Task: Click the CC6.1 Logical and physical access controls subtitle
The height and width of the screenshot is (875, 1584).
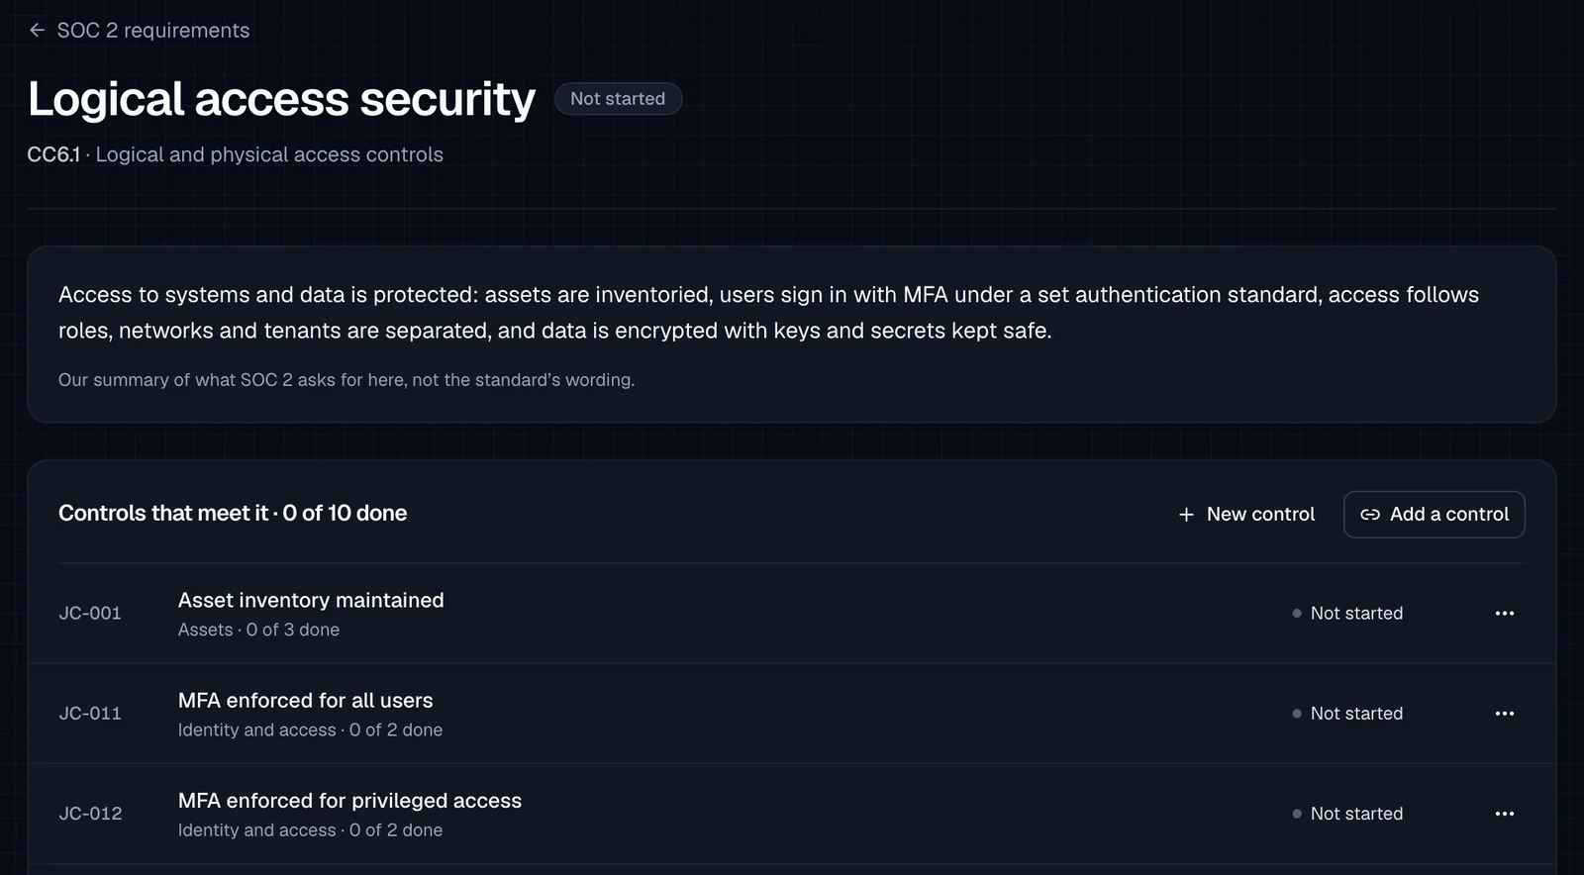Action: click(236, 154)
